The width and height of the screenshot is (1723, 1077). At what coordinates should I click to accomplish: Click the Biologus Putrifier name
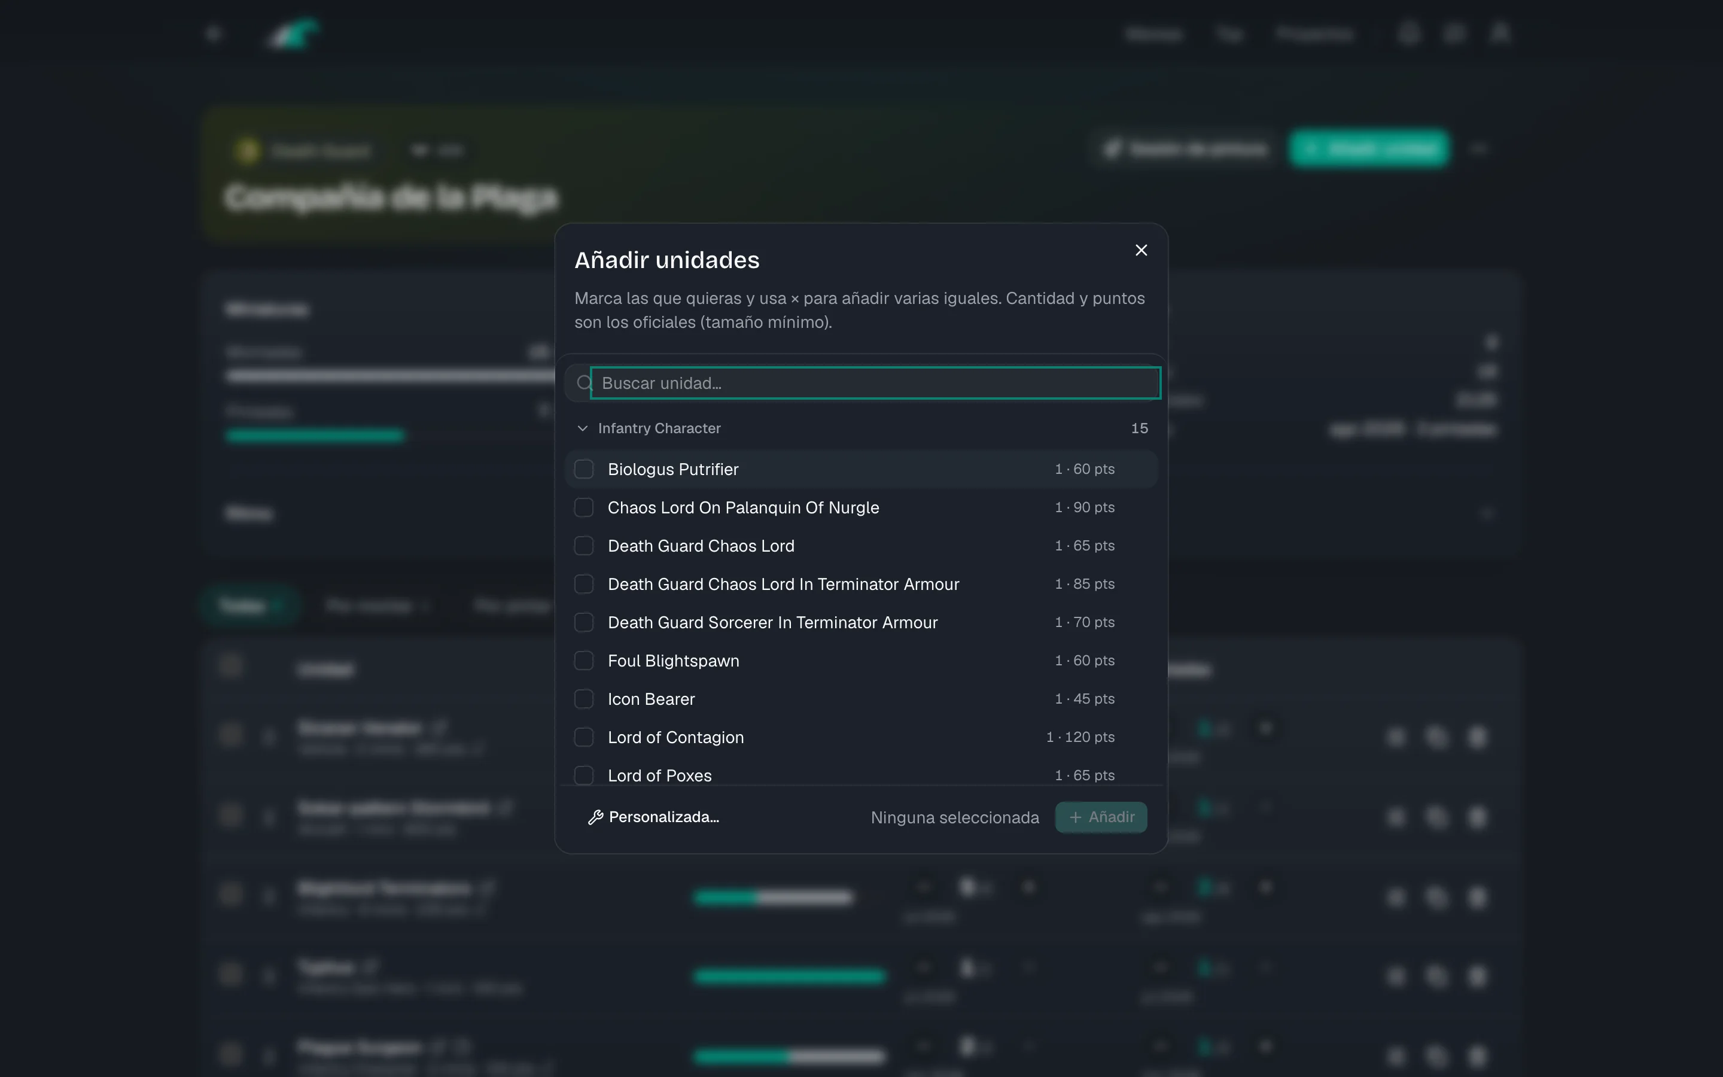click(673, 470)
